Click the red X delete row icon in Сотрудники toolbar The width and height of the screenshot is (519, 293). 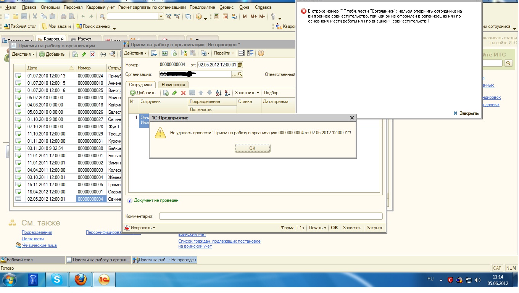(183, 93)
